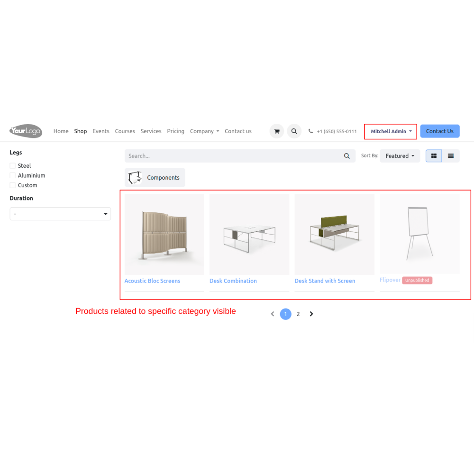Click the Desk Stand with Screen image

(334, 234)
